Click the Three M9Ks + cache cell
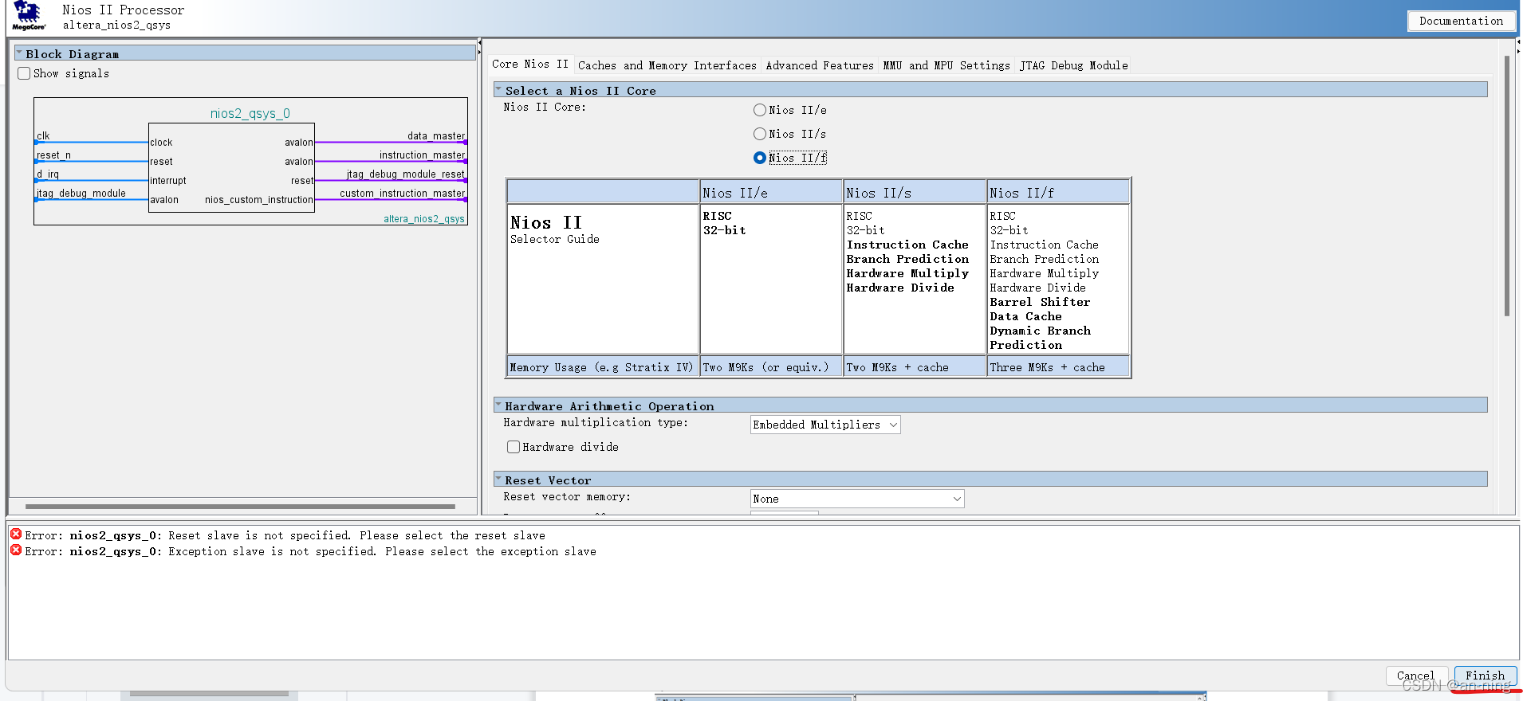This screenshot has height=701, width=1523. (1059, 366)
